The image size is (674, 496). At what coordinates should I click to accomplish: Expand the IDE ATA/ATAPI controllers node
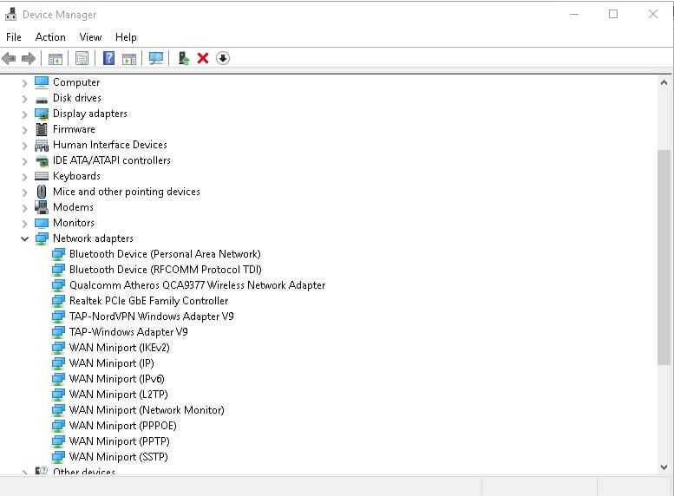(24, 161)
